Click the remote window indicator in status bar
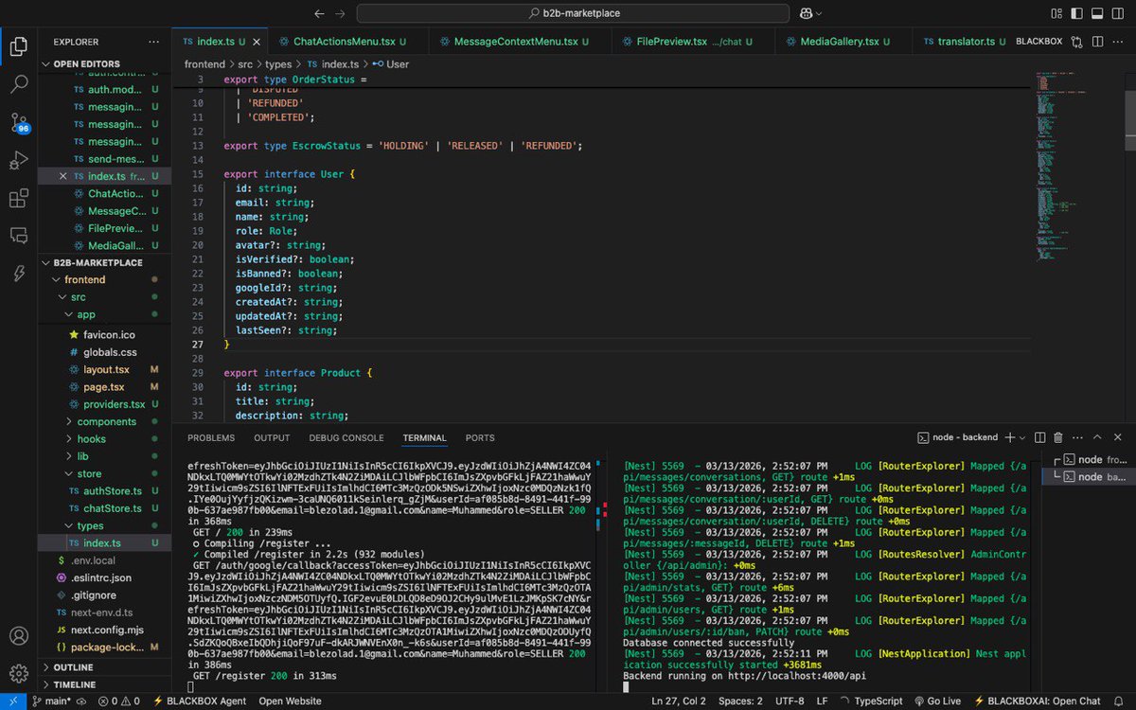Viewport: 1136px width, 710px height. point(11,701)
